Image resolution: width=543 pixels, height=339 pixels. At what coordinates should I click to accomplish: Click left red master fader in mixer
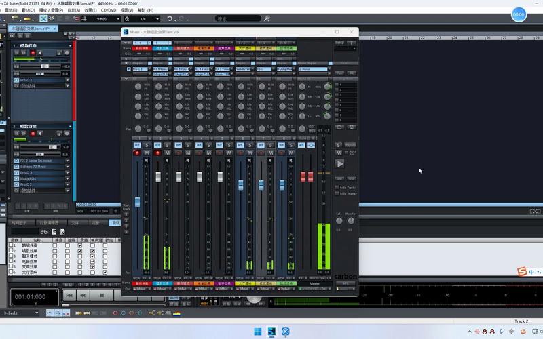303,176
